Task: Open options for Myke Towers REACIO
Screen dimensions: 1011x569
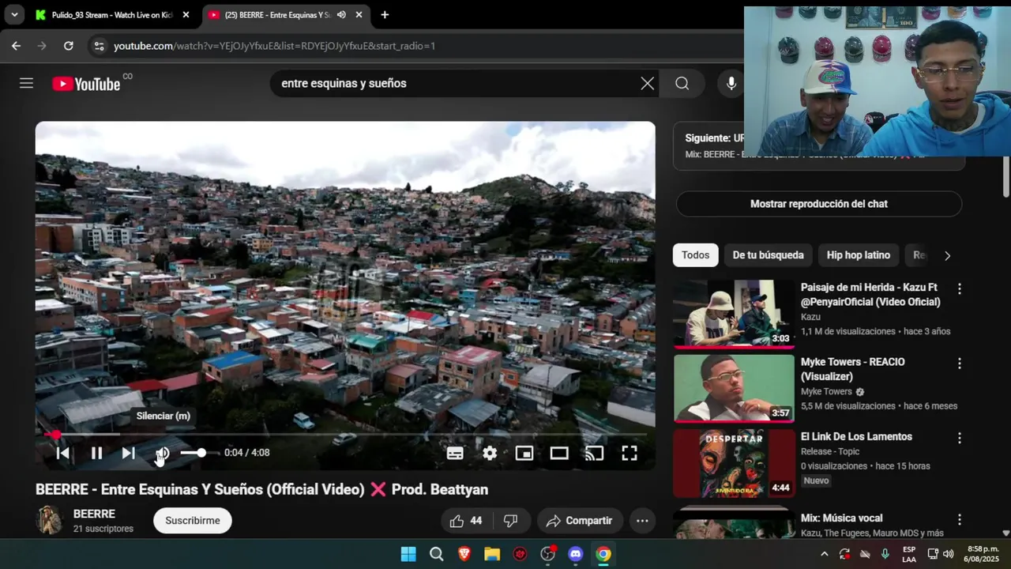Action: 960,364
